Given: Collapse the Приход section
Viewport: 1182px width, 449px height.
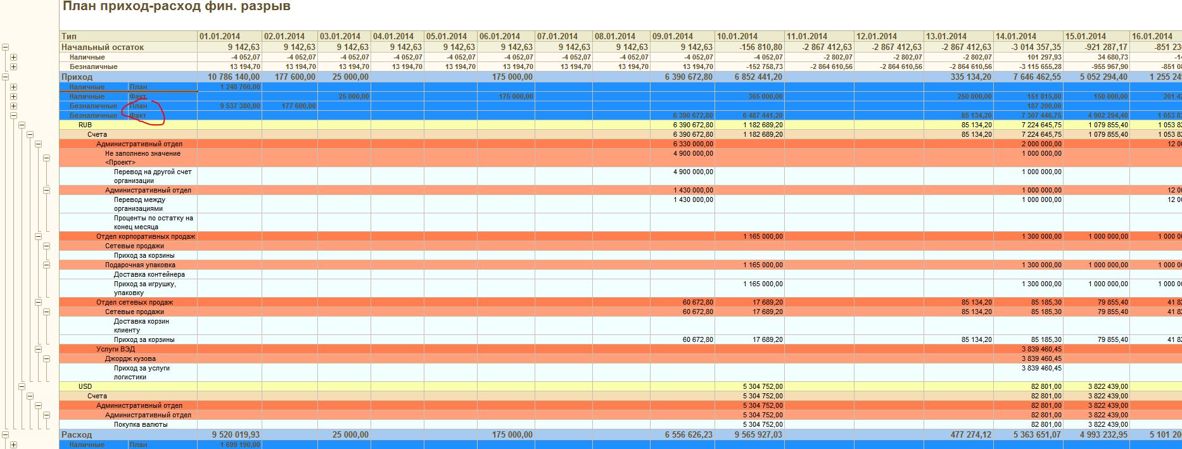Looking at the screenshot, I should click(5, 77).
